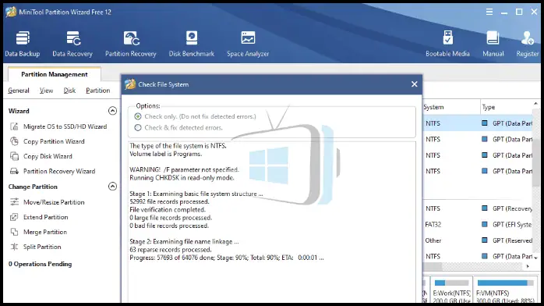This screenshot has height=306, width=544.
Task: Select the Partition Management tab
Action: pos(55,74)
